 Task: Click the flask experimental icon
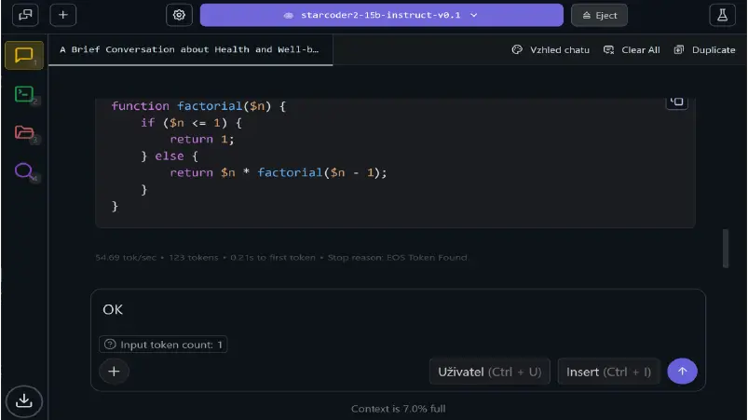722,15
